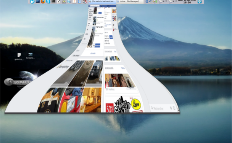Click the blue whisker menu icon

pyautogui.click(x=32, y=2)
